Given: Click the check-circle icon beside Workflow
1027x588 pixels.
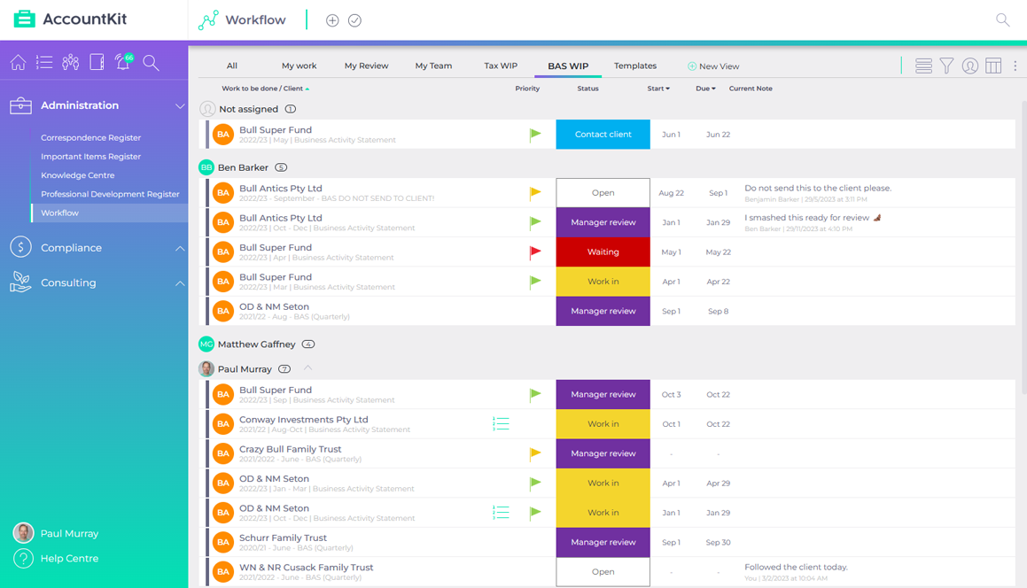Looking at the screenshot, I should click(354, 20).
